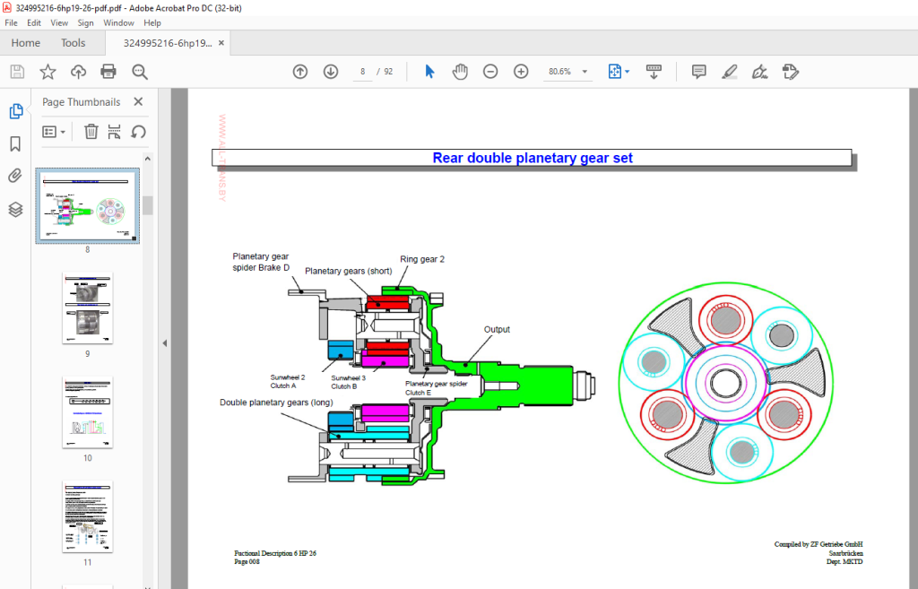Click the Selection arrow tool
Viewport: 918px width, 589px height.
click(x=429, y=72)
